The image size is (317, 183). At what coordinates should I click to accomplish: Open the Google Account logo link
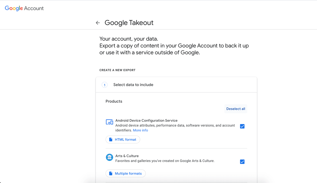pos(24,8)
